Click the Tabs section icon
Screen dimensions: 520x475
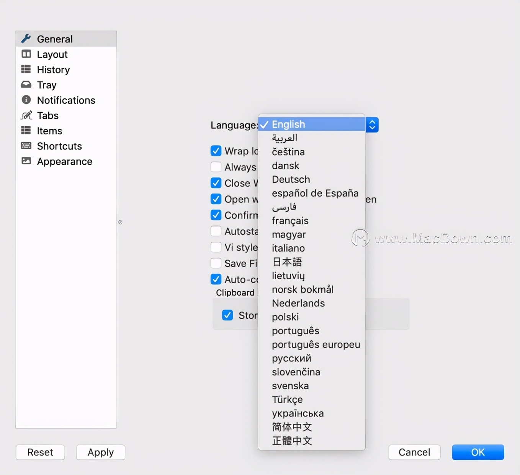pos(26,115)
